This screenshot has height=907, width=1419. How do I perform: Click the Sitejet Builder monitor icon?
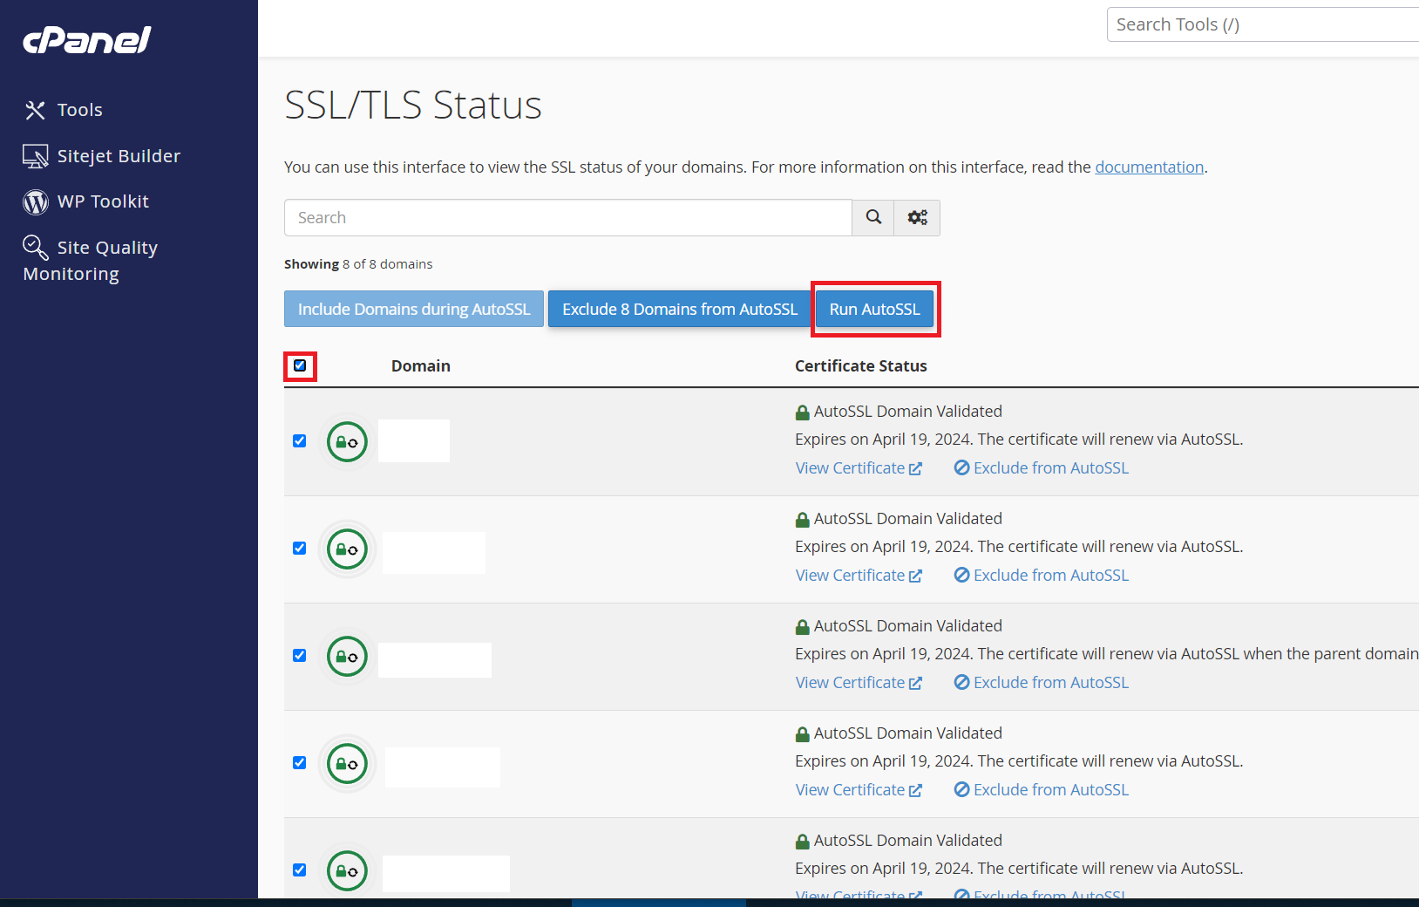[x=36, y=156]
